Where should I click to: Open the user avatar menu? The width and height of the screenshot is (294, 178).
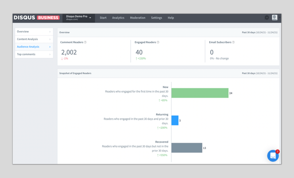tap(274, 18)
